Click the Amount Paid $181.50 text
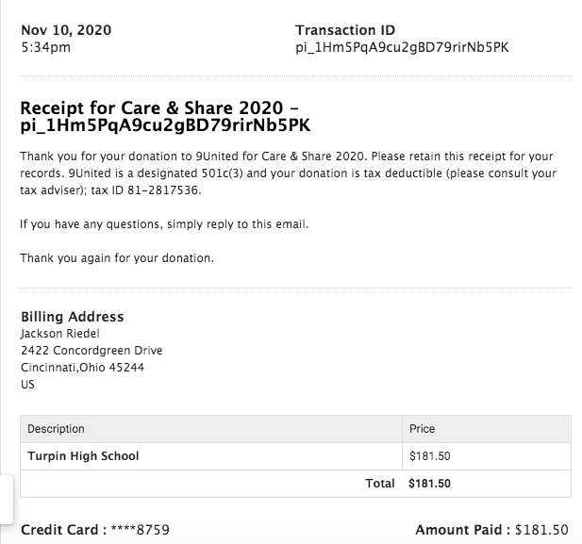Viewport: 582px width, 544px height. pos(491,530)
